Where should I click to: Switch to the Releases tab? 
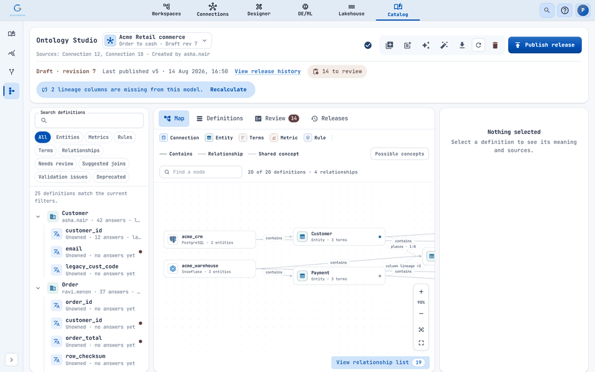pyautogui.click(x=329, y=118)
